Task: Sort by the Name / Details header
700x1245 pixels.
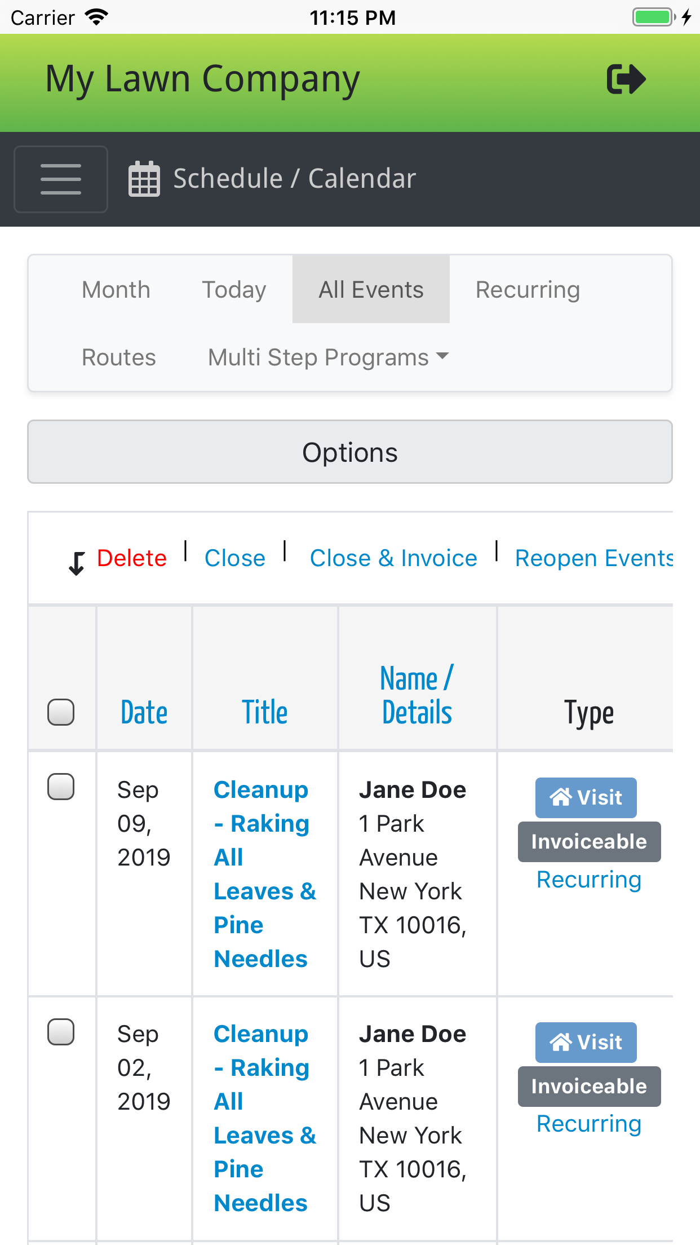Action: [x=417, y=695]
